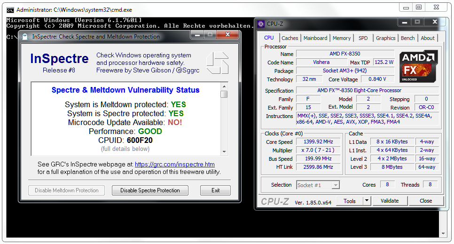Image resolution: width=454 pixels, height=244 pixels.
Task: Open the grc.com/inspectre.htm link
Action: (174, 164)
